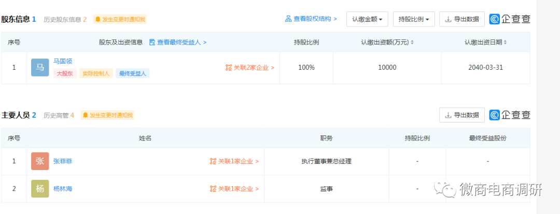Click the 企查查 logo in shareholder section
The width and height of the screenshot is (560, 214).
click(510, 19)
